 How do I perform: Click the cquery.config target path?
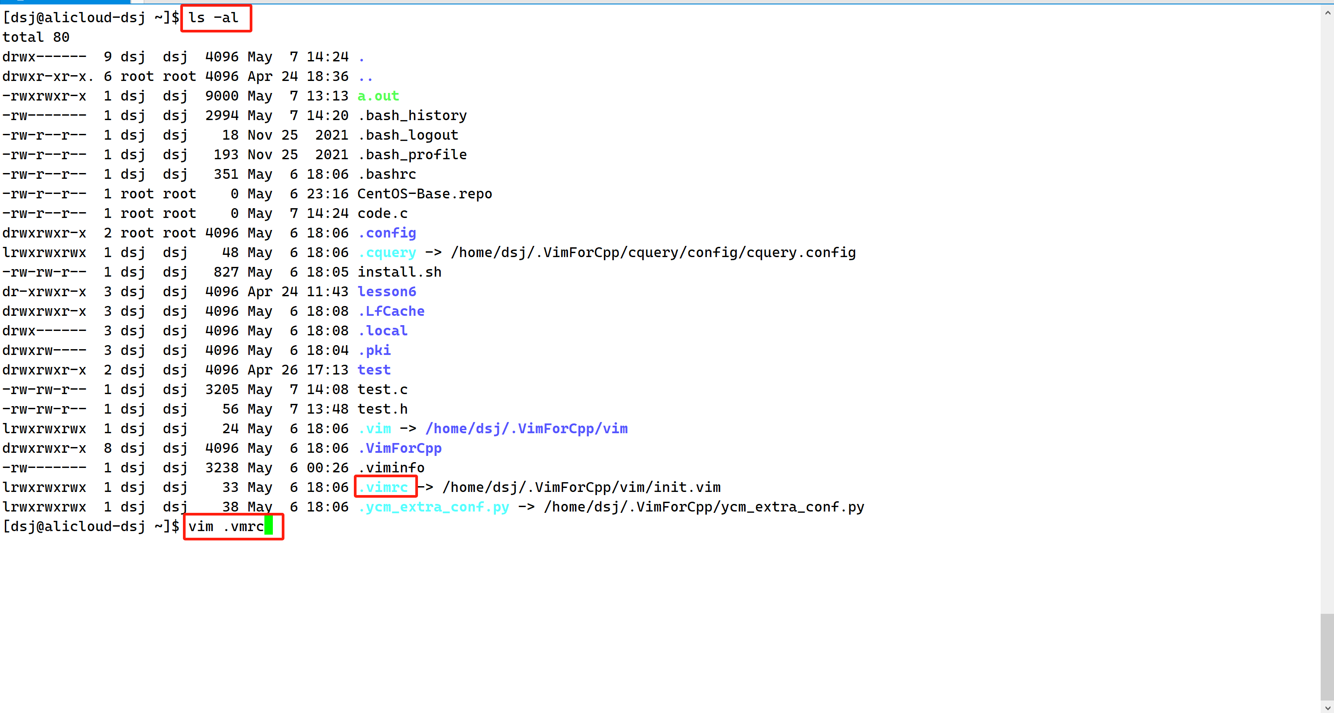[x=653, y=253]
